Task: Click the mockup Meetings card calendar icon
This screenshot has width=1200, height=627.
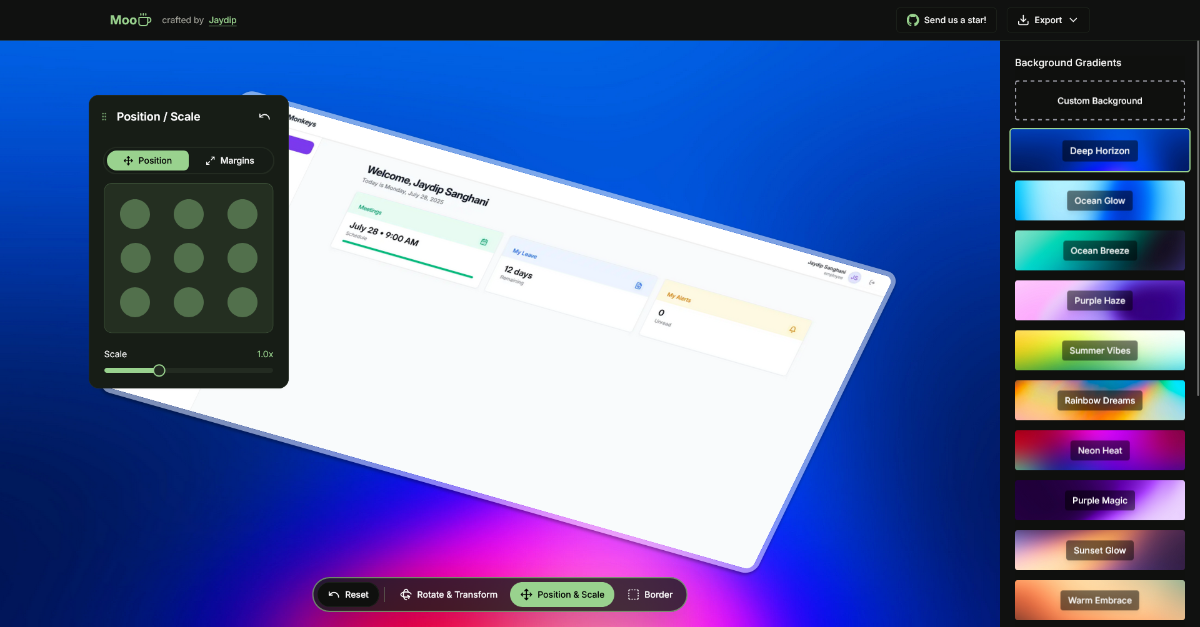Action: pos(484,242)
